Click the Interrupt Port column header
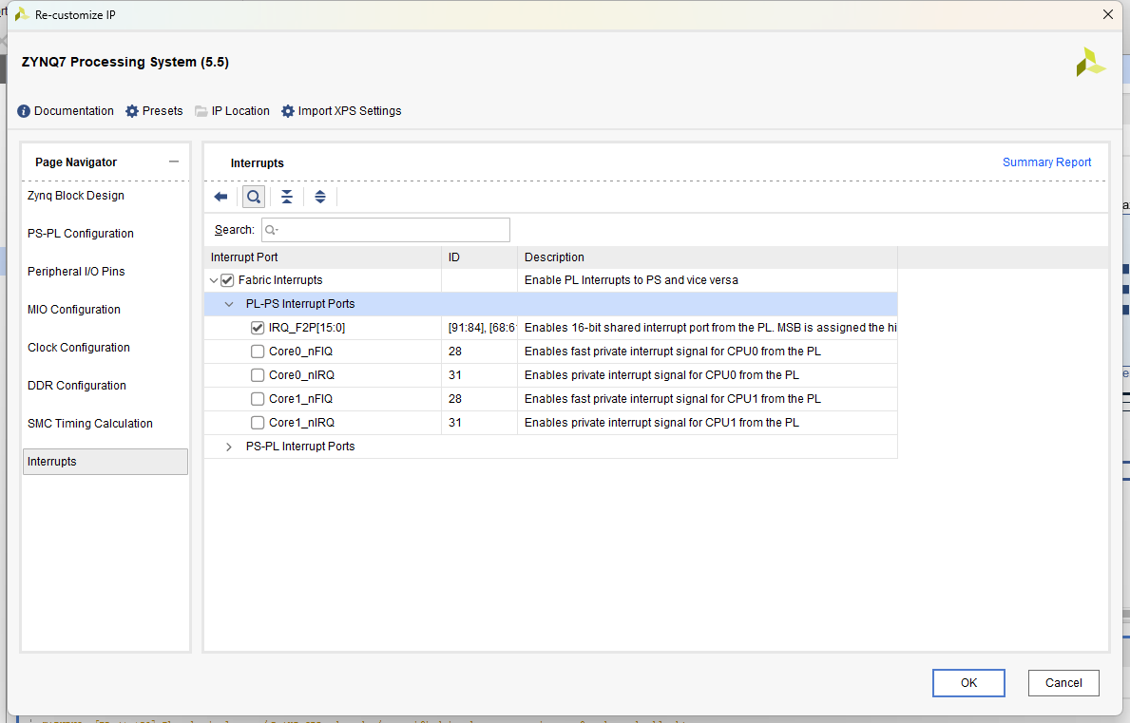Image resolution: width=1130 pixels, height=723 pixels. (x=323, y=257)
